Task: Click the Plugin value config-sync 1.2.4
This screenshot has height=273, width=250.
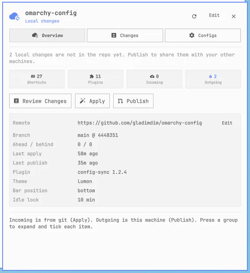Action: click(102, 172)
